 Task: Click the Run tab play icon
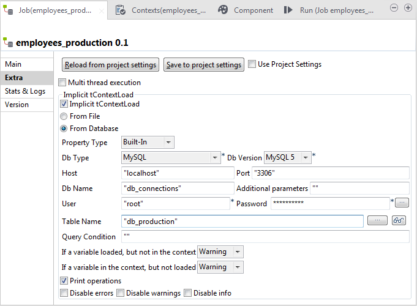coord(288,10)
